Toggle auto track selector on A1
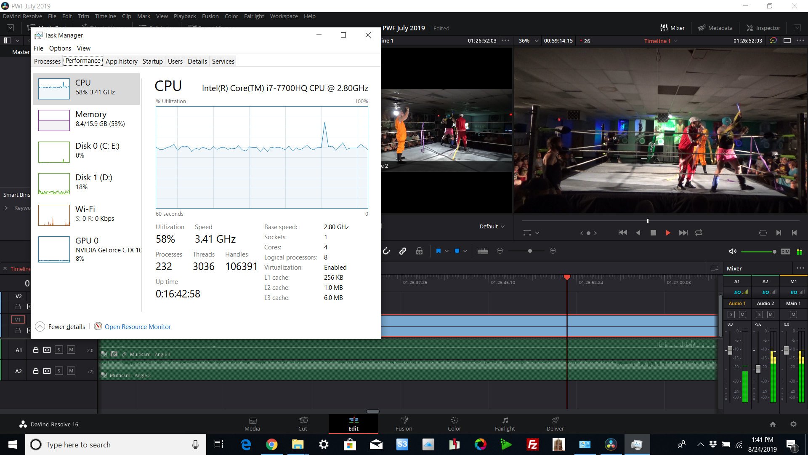808x455 pixels. point(47,350)
